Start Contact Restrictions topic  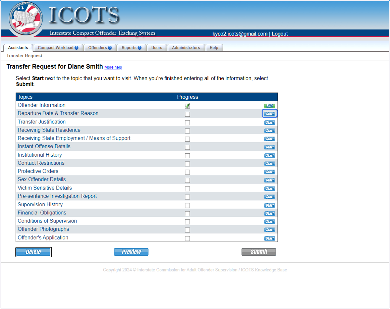pos(269,164)
